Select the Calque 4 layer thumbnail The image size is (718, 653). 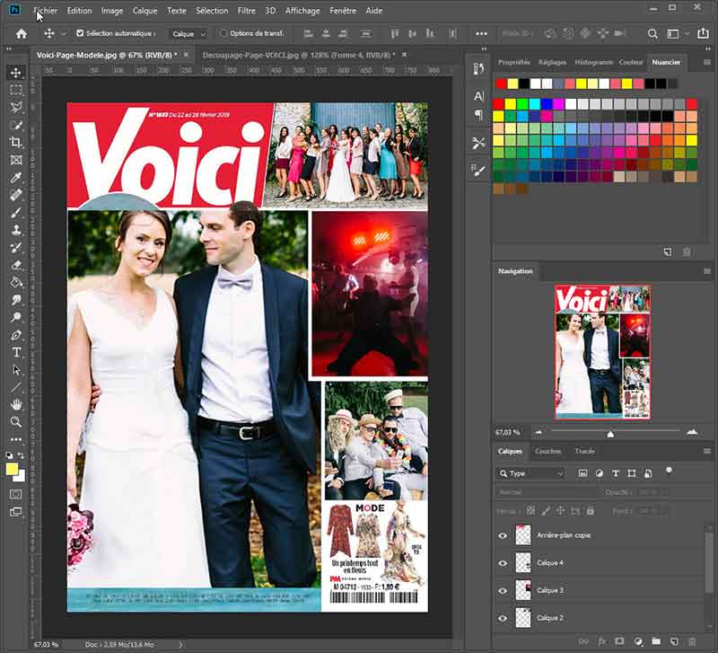click(523, 563)
